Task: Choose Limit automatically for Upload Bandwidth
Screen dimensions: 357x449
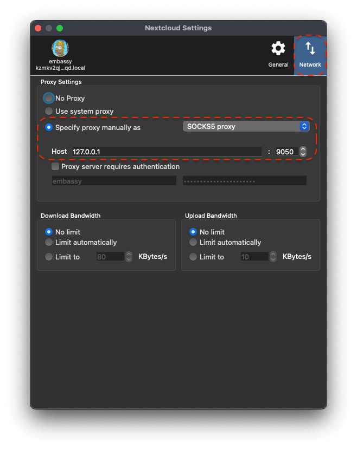Action: pyautogui.click(x=193, y=242)
